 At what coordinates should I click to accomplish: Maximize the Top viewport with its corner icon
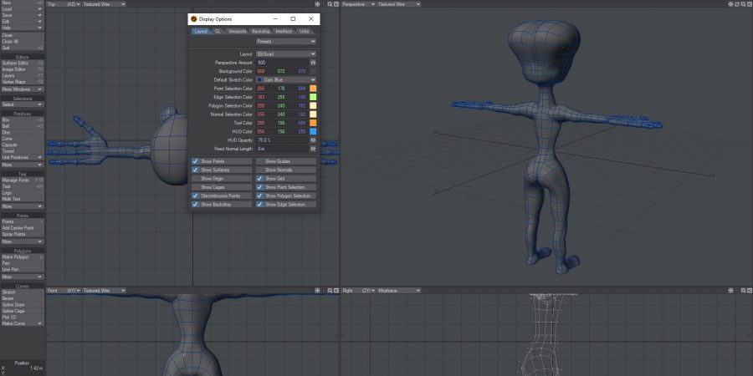point(336,4)
